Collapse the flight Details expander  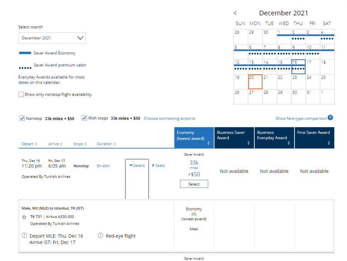click(x=137, y=166)
